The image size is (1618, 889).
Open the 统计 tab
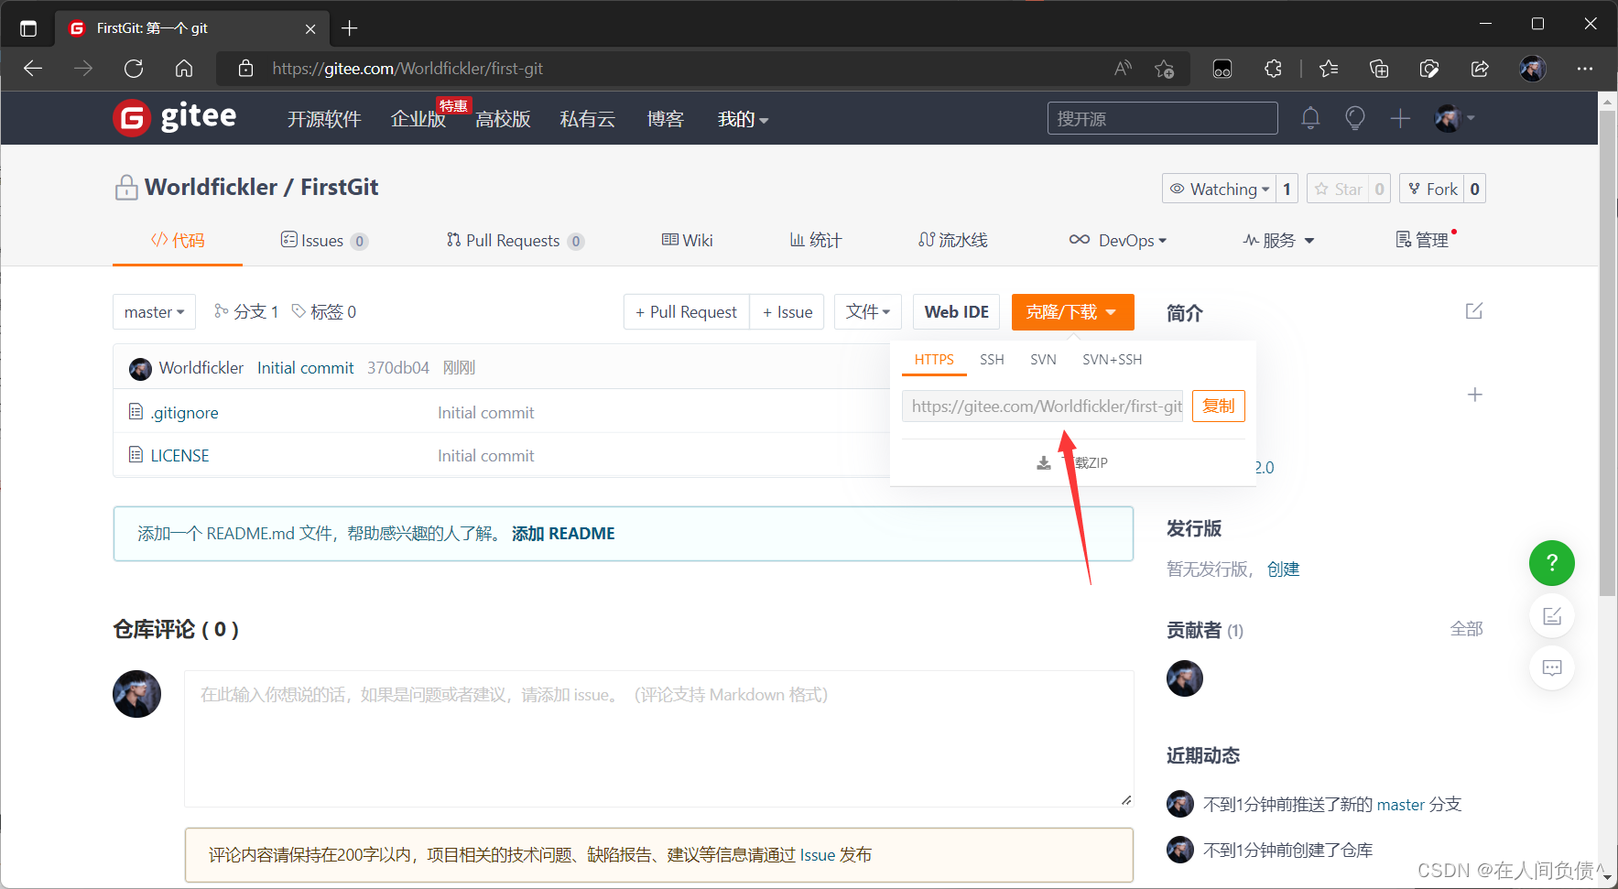point(815,240)
